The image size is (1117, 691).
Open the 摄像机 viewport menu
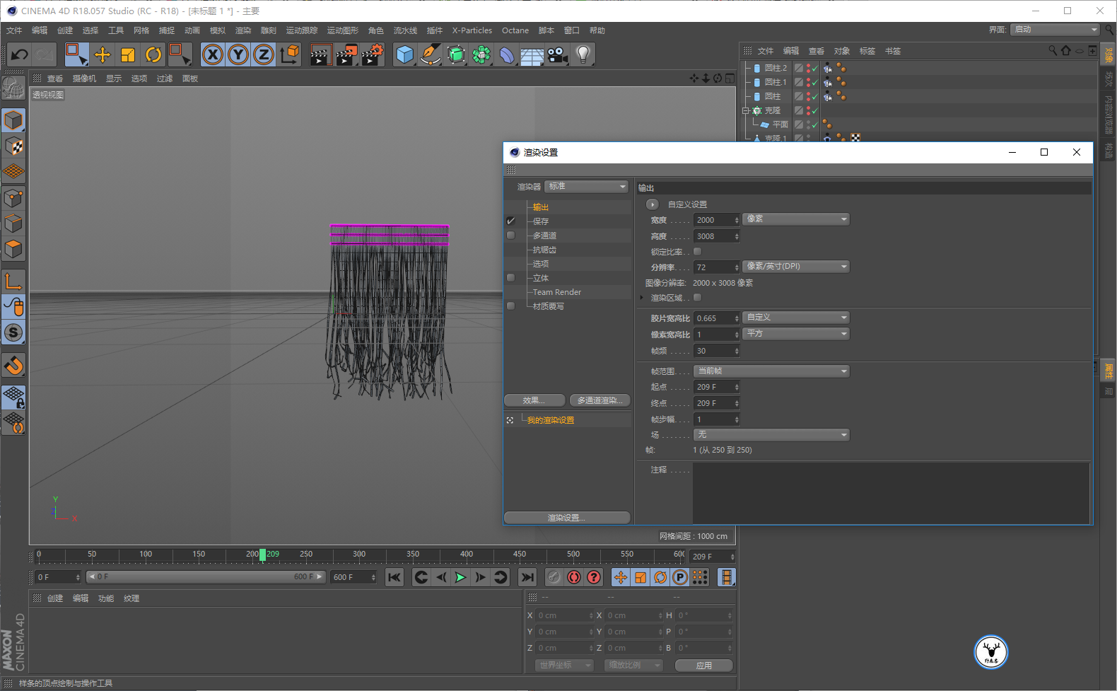84,79
